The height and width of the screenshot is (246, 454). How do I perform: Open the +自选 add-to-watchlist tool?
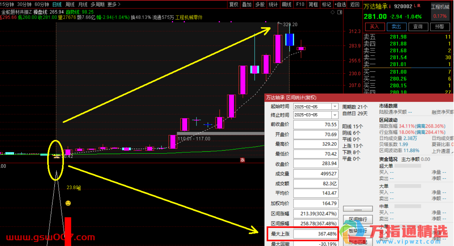coord(340,4)
